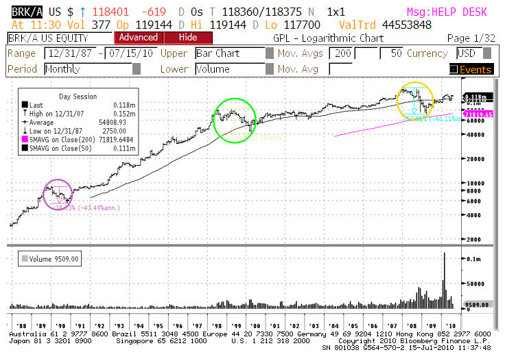Edit the range end date 07/15/10
Viewport: 505px width, 361px height.
click(x=131, y=53)
